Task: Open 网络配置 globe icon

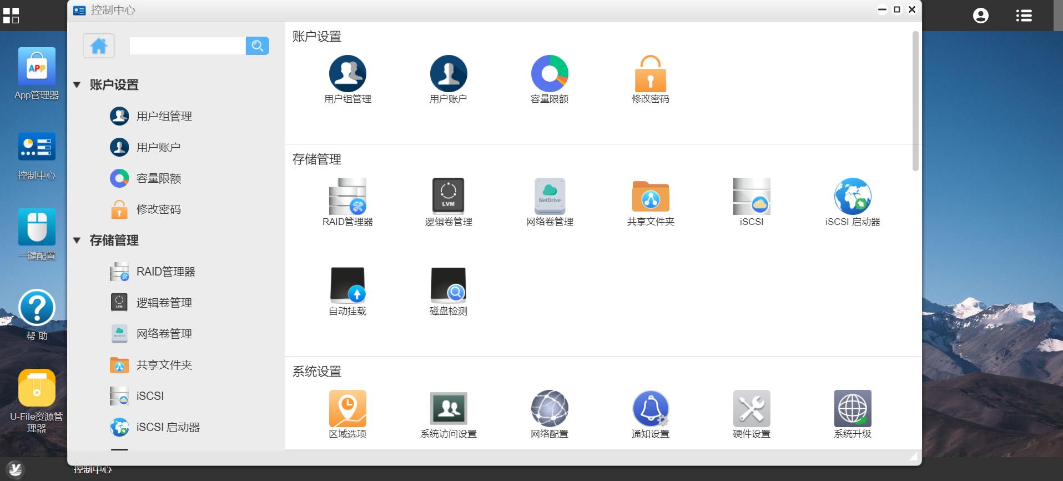Action: click(x=550, y=408)
